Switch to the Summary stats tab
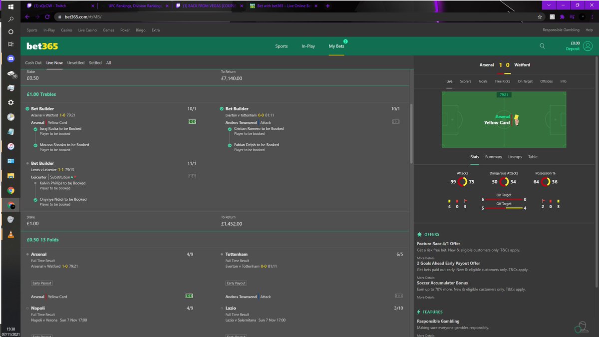 [x=494, y=157]
